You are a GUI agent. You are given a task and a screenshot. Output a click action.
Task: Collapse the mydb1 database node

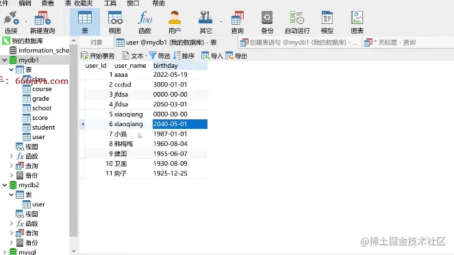(5, 60)
